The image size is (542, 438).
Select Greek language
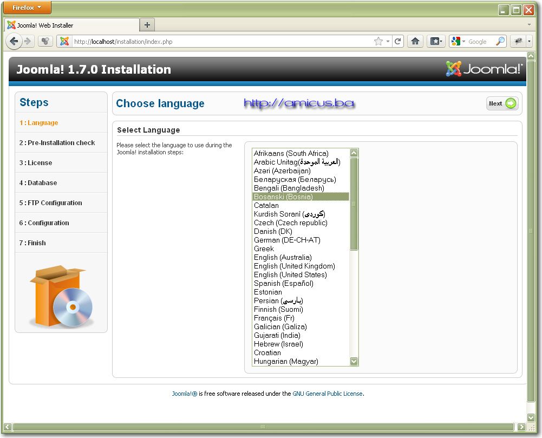pyautogui.click(x=301, y=249)
